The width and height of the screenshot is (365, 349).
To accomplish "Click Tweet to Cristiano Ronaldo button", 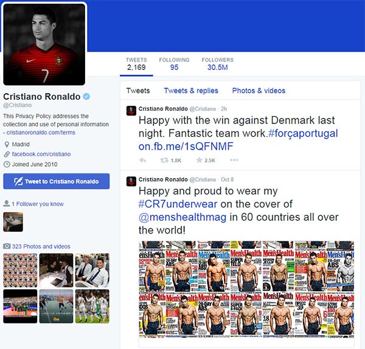I will 57,181.
